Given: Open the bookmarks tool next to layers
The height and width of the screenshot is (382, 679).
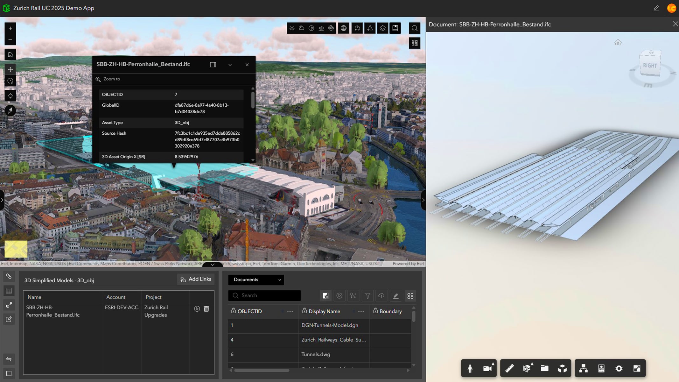Looking at the screenshot, I should [x=395, y=28].
